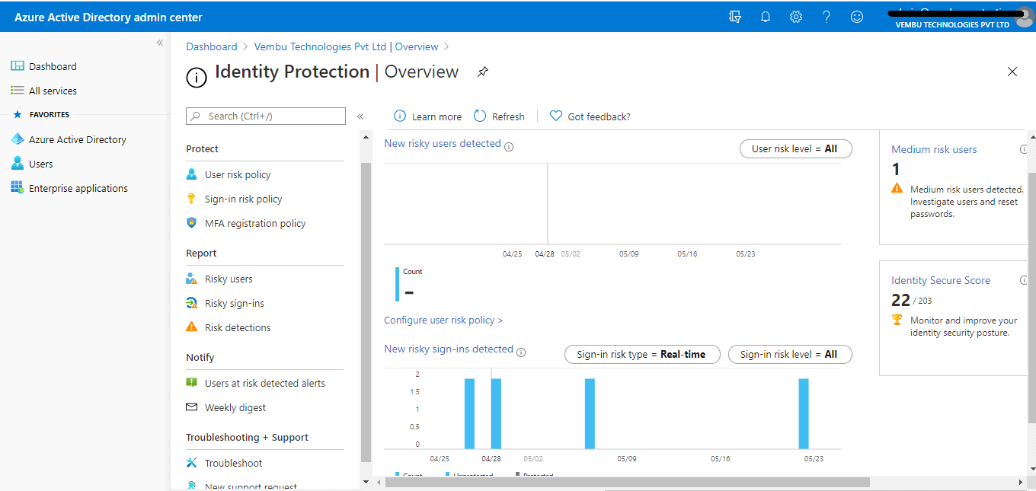The width and height of the screenshot is (1036, 491).
Task: Adjust the Sign-in risk level filter
Action: click(790, 354)
